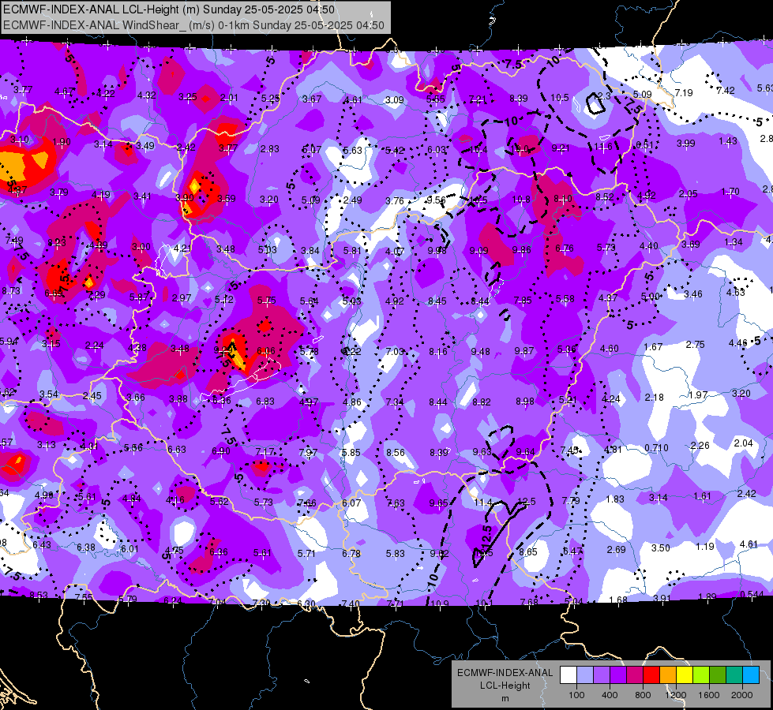Click the wind shear value "2.05"
The image size is (773, 710).
point(689,193)
